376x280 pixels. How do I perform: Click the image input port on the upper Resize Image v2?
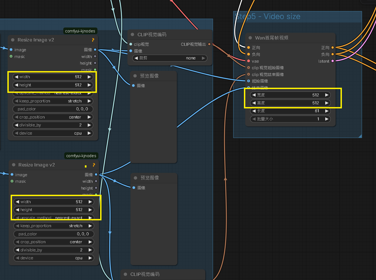(11, 50)
